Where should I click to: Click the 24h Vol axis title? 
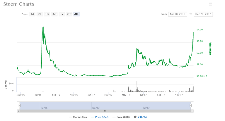click(6, 84)
